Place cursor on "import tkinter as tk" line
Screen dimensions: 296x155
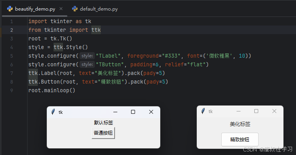[60, 21]
